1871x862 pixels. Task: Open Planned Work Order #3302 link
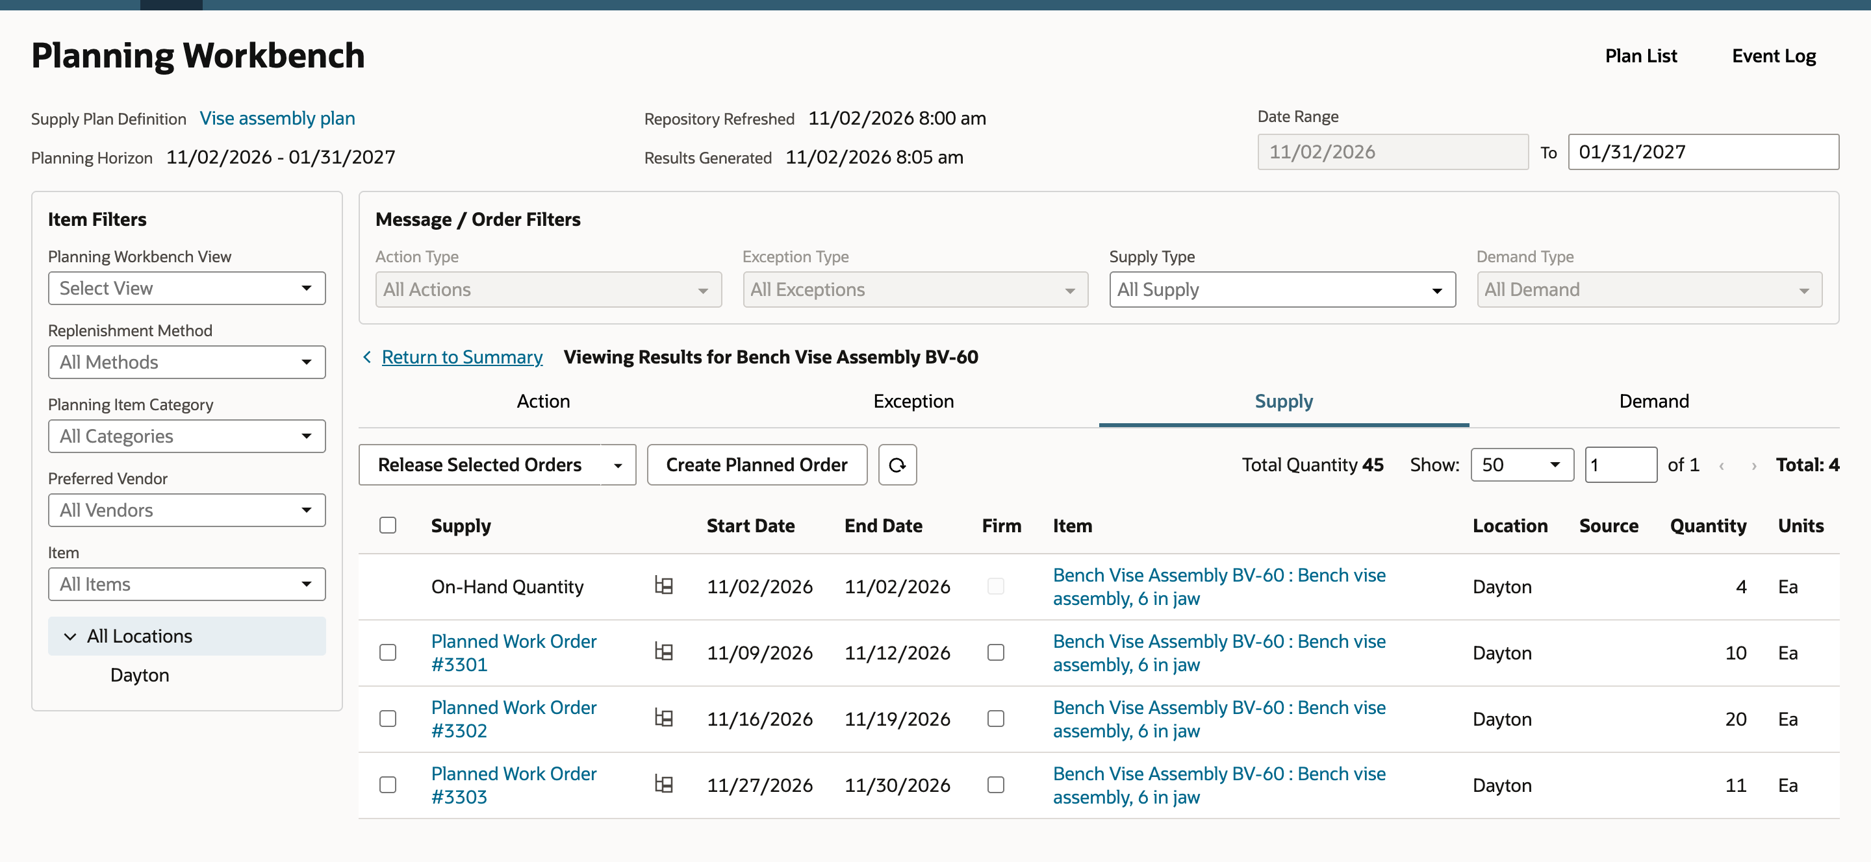pyautogui.click(x=513, y=719)
